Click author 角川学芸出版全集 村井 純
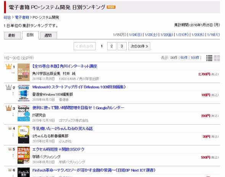Image resolution: width=225 pixels, height=177 pixels. click(54, 74)
